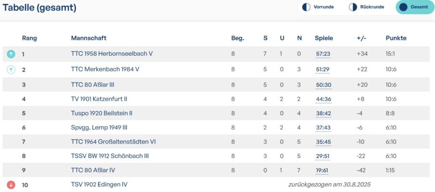The image size is (435, 192).
Task: Click the filled up-arrow icon at rank 1
Action: [11, 54]
